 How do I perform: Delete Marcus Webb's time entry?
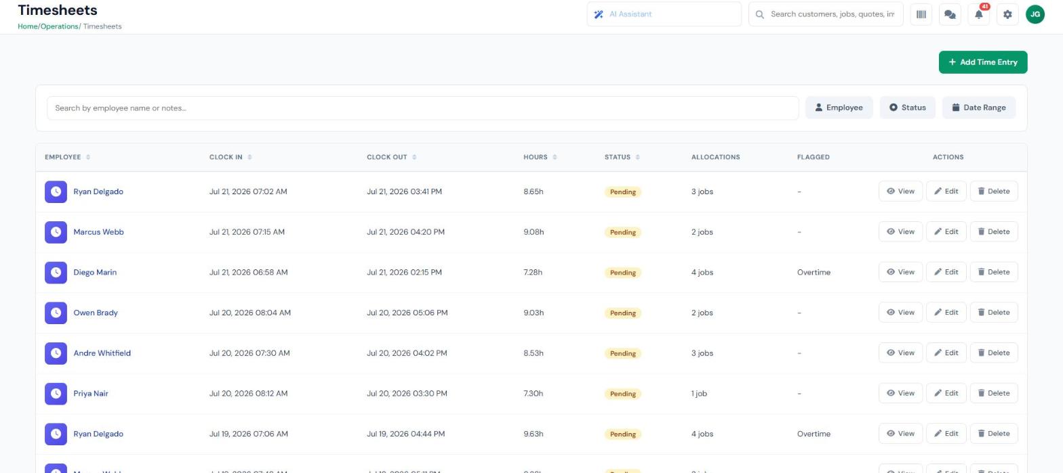point(994,232)
